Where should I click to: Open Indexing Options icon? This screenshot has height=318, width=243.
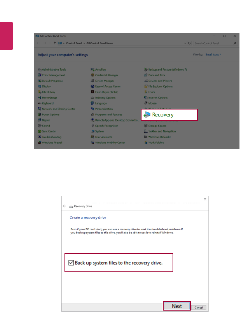tap(93, 98)
